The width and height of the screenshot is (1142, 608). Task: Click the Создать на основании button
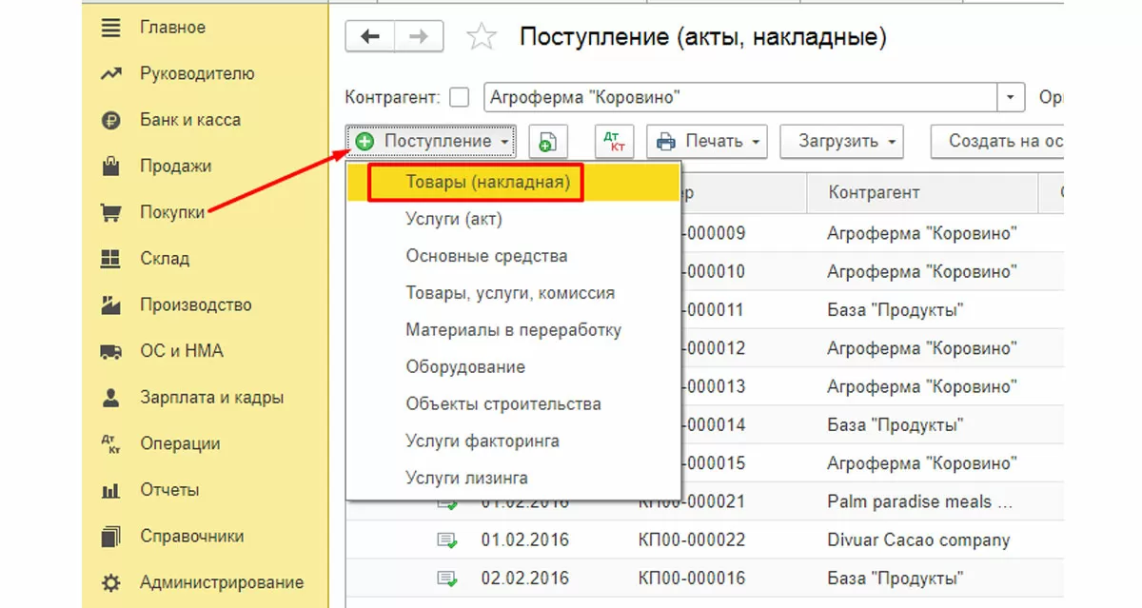(997, 142)
